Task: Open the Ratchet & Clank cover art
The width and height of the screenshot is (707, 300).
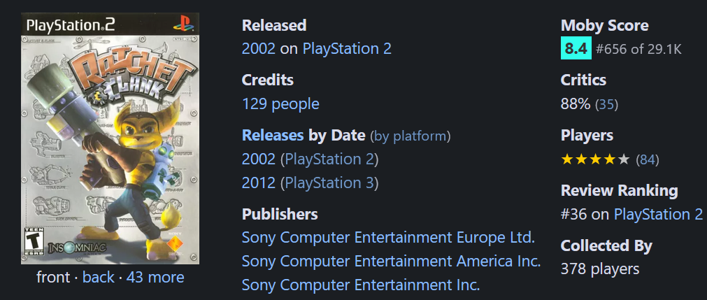Action: point(110,138)
